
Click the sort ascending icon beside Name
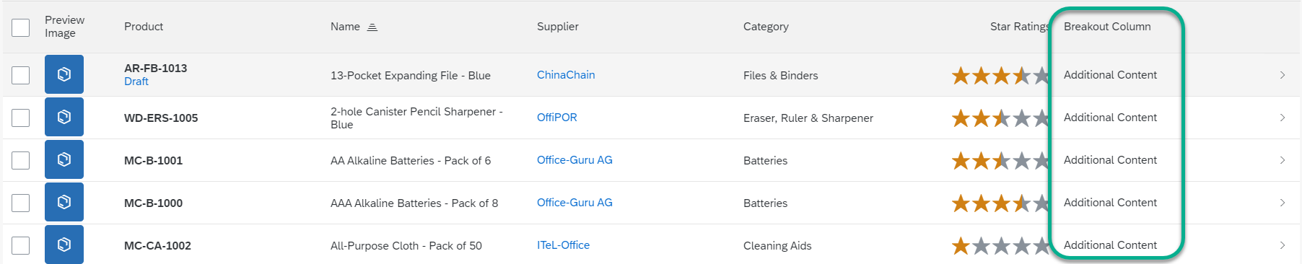(372, 27)
